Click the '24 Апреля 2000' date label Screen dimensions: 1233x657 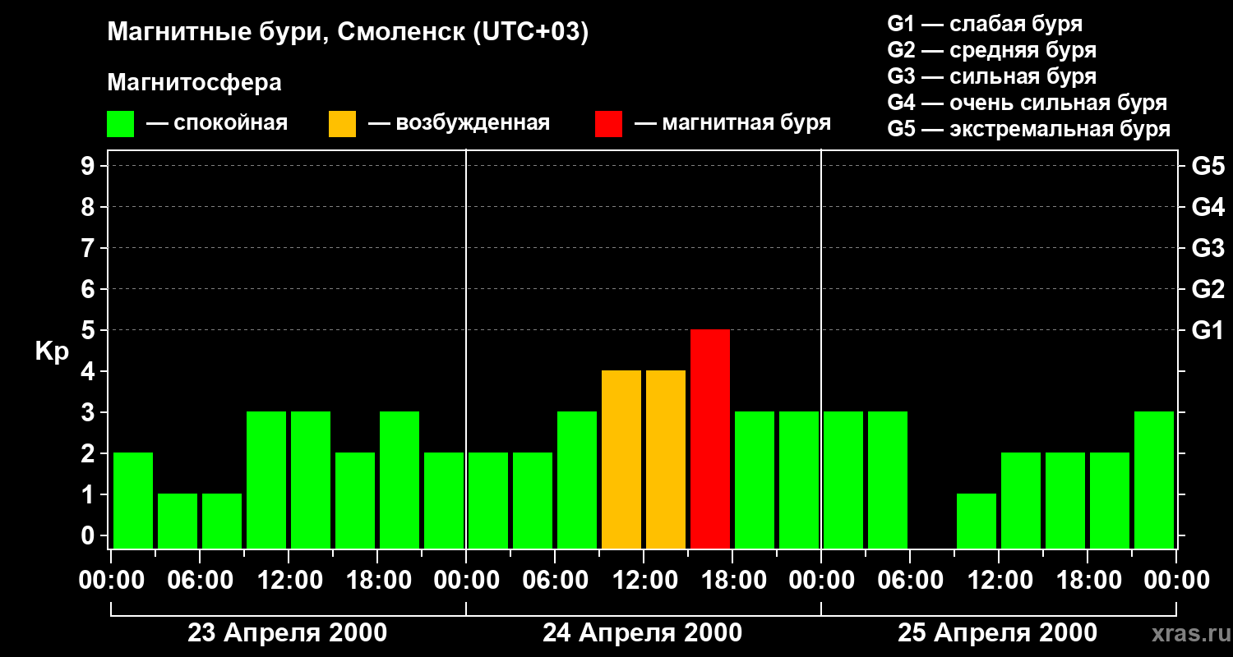pos(643,633)
